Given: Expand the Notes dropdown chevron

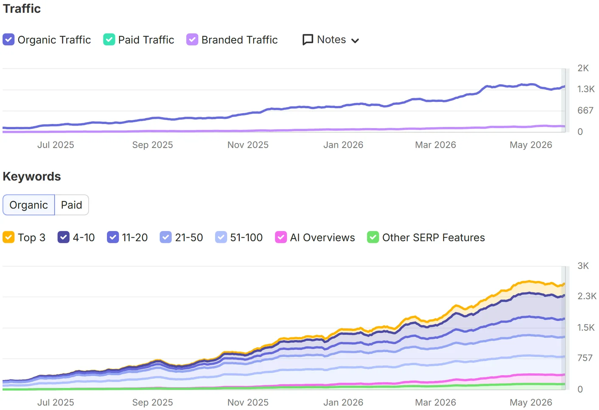Looking at the screenshot, I should (355, 41).
